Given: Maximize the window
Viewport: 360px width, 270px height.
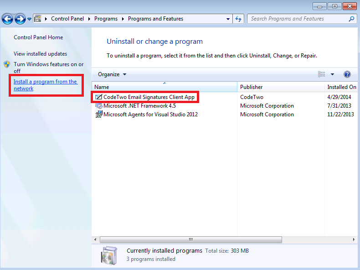Looking at the screenshot, I should (334, 6).
